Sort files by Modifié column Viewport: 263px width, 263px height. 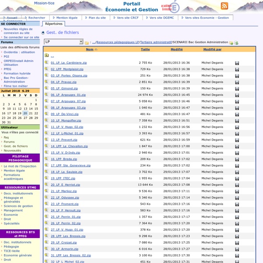click(x=177, y=49)
